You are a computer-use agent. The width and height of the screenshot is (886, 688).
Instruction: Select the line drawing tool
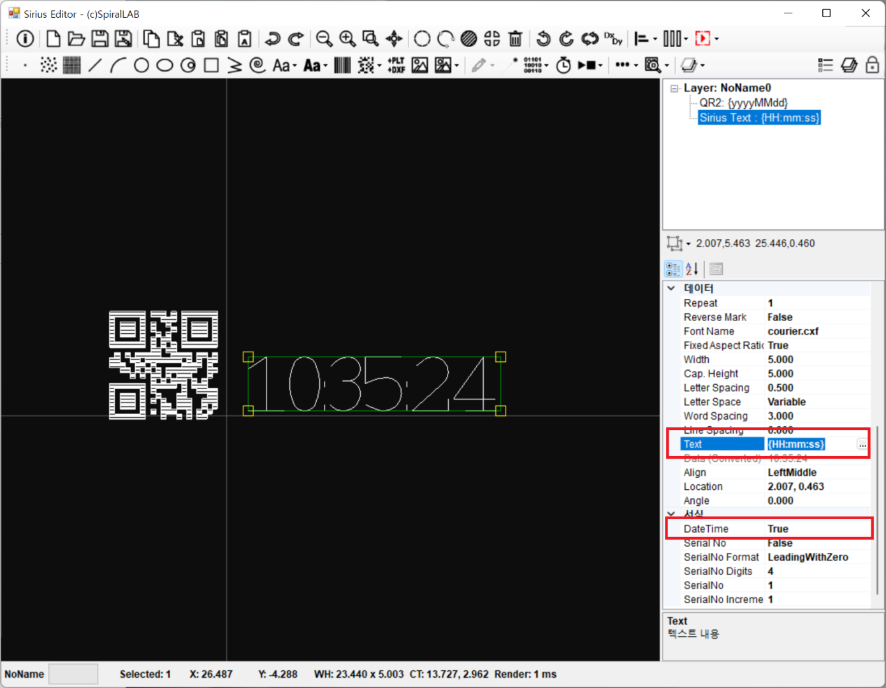pos(95,65)
